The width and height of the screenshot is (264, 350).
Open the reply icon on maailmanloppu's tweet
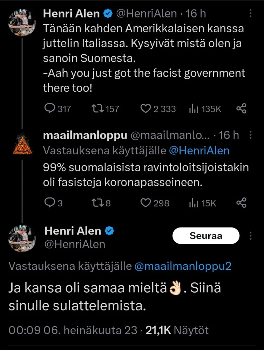click(x=49, y=202)
